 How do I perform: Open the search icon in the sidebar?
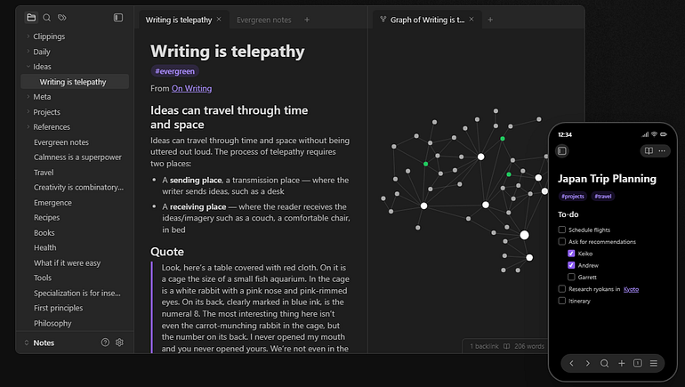(47, 18)
